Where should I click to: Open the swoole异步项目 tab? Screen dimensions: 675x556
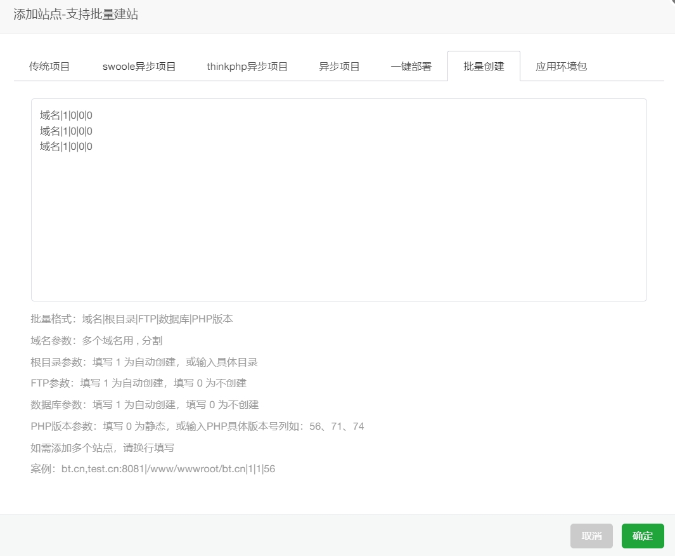pos(139,65)
